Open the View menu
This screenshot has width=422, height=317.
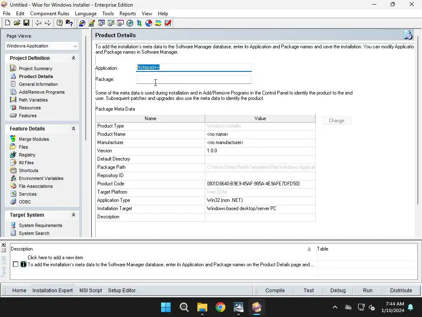(147, 14)
